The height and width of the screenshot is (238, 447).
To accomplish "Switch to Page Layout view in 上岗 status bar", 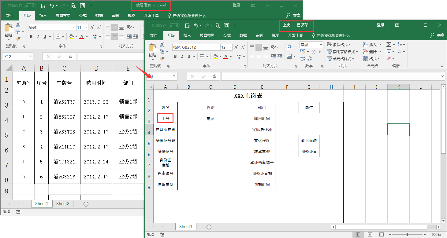I will pyautogui.click(x=370, y=235).
